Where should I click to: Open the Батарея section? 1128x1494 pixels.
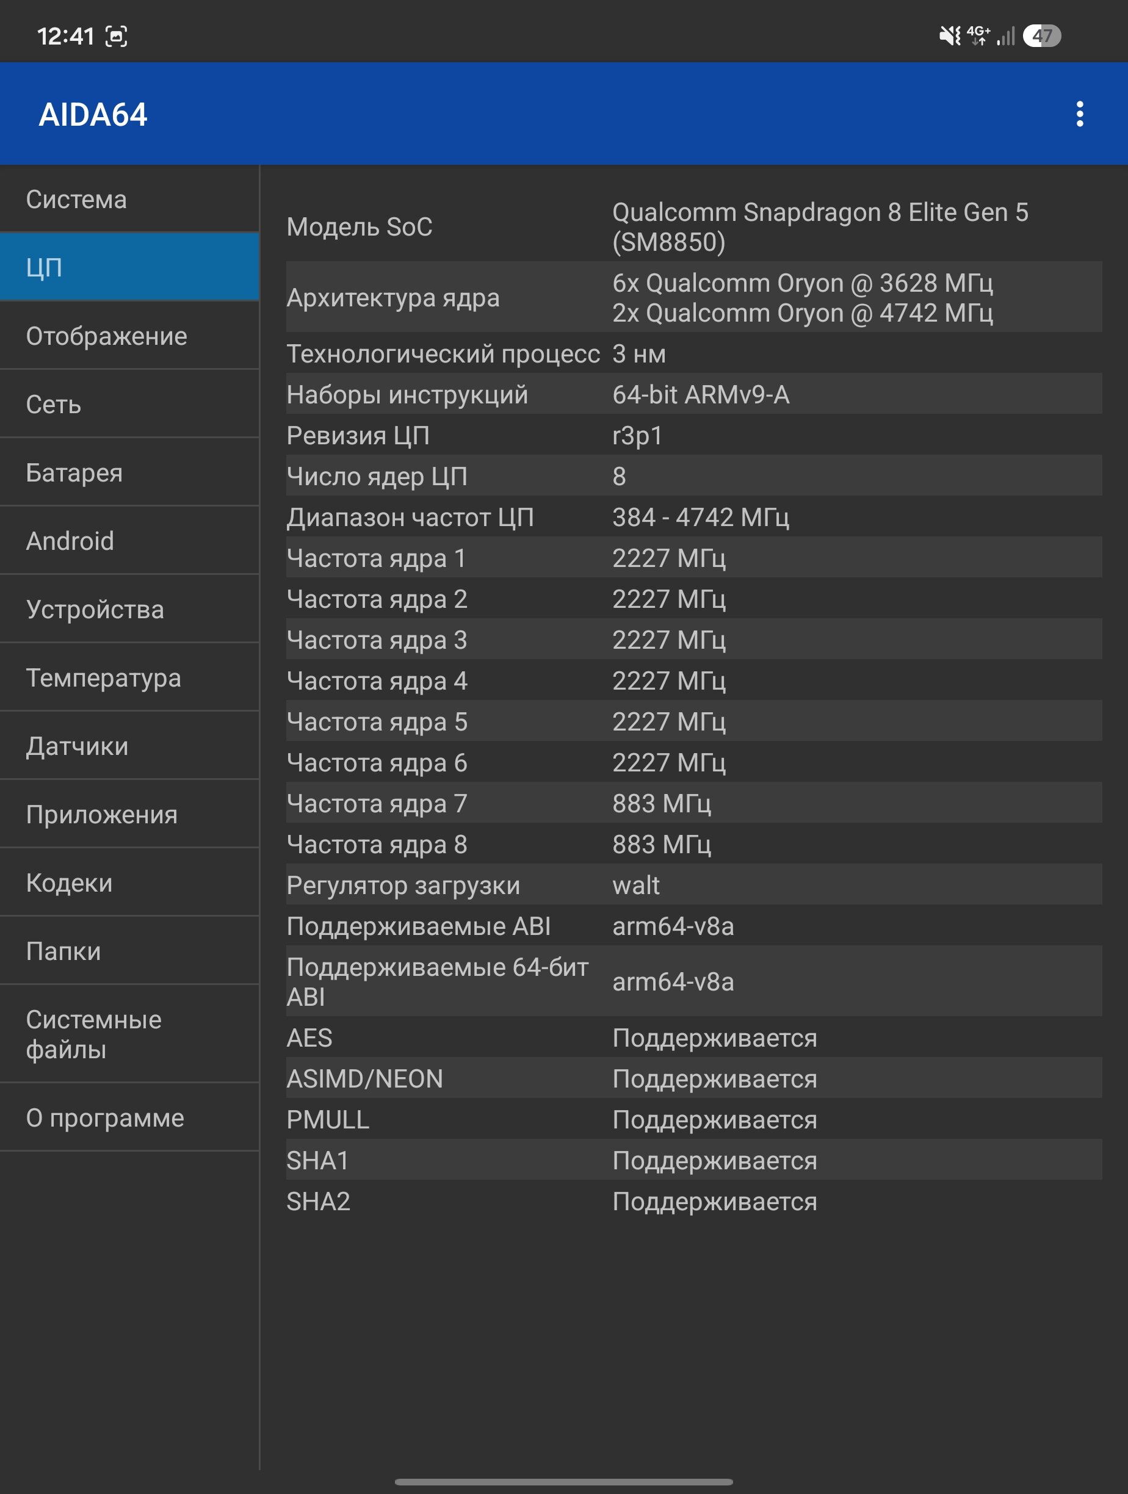(129, 472)
